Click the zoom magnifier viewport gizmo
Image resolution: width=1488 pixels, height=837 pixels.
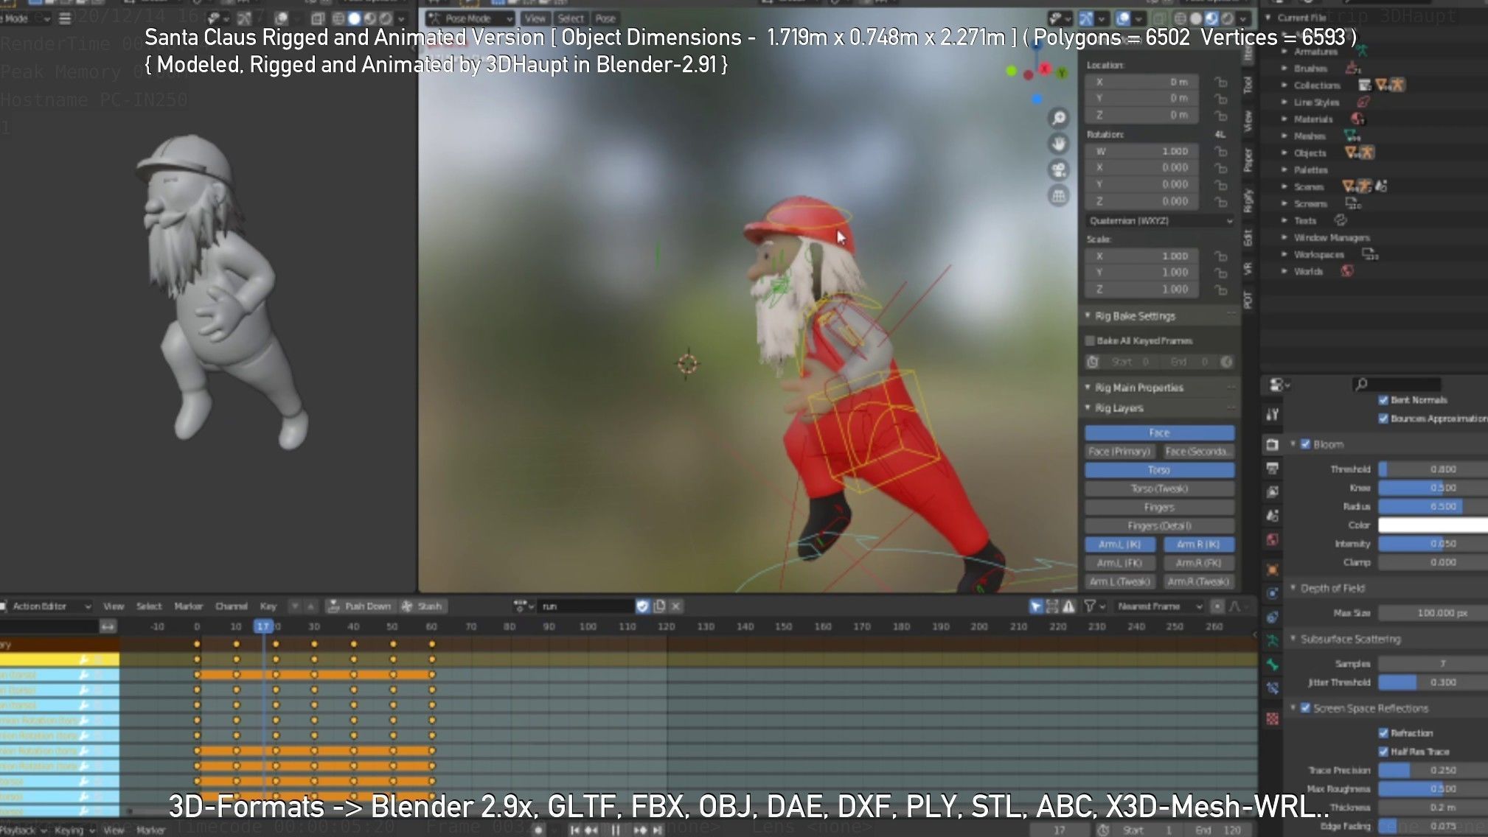coord(1059,118)
